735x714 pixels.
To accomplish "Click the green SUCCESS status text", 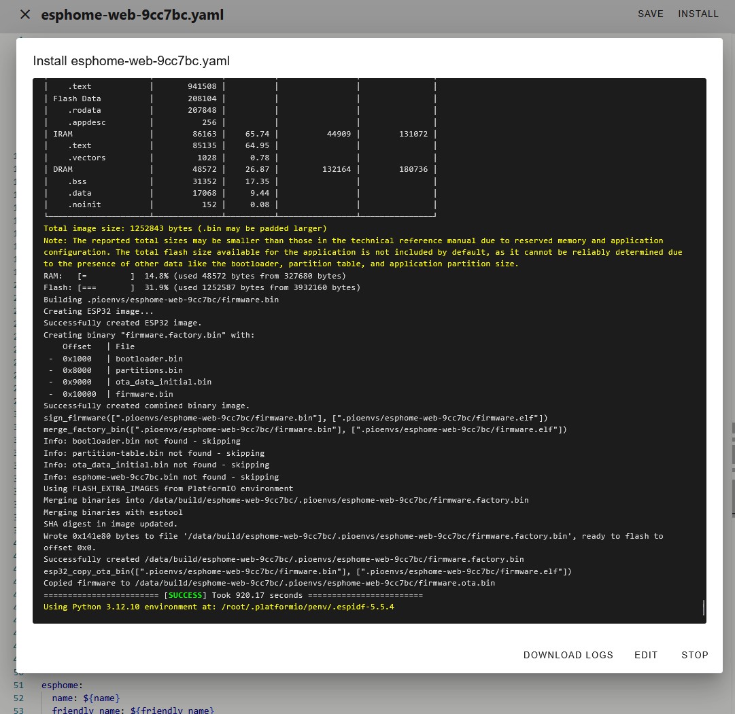I will click(185, 595).
